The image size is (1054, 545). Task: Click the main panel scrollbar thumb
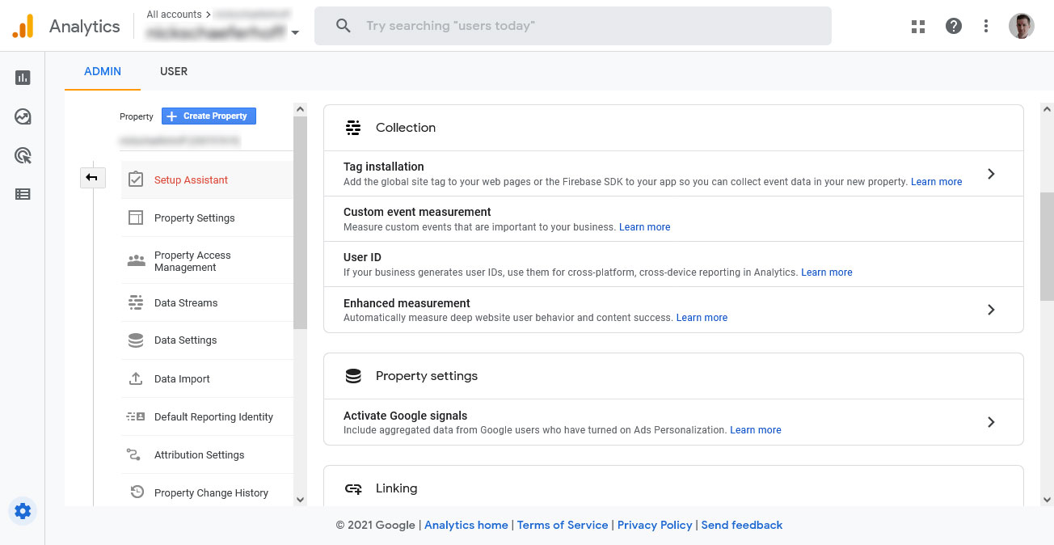(1048, 247)
